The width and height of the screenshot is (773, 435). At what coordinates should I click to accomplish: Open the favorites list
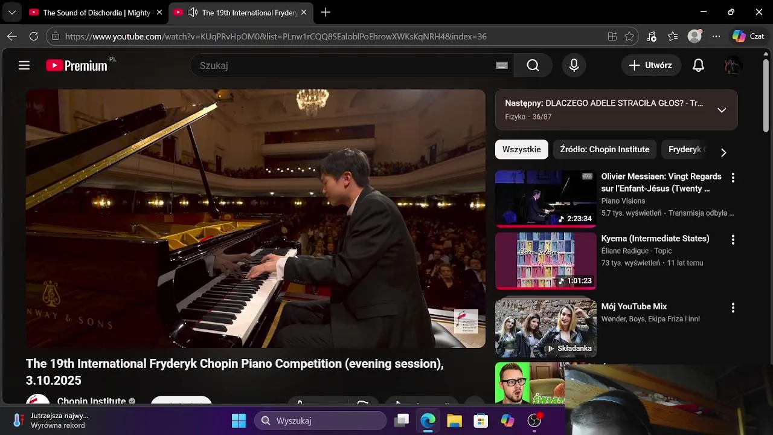click(x=673, y=36)
